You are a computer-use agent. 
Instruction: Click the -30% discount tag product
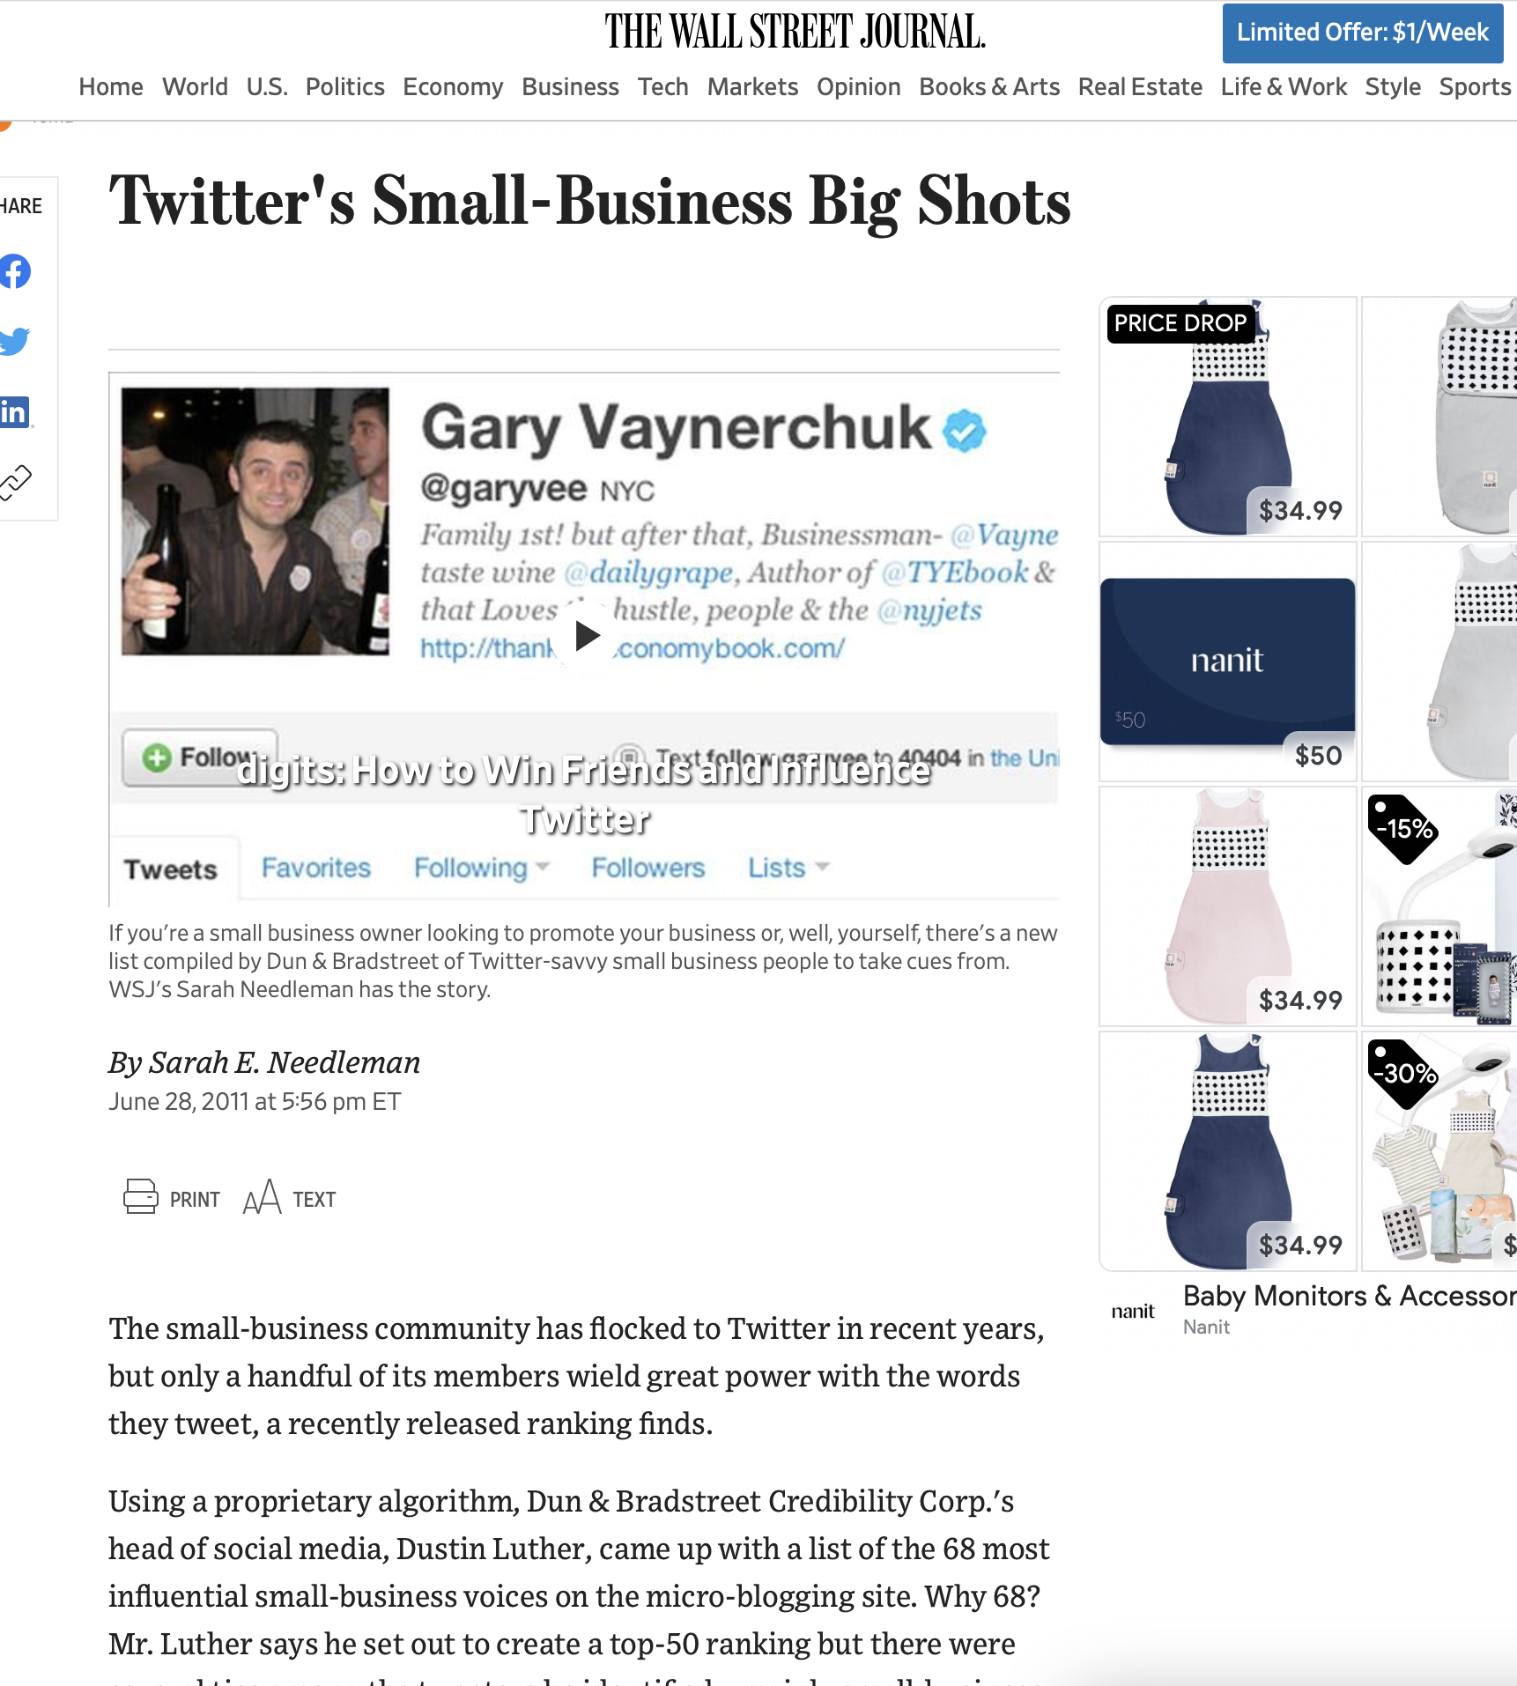(x=1439, y=1151)
